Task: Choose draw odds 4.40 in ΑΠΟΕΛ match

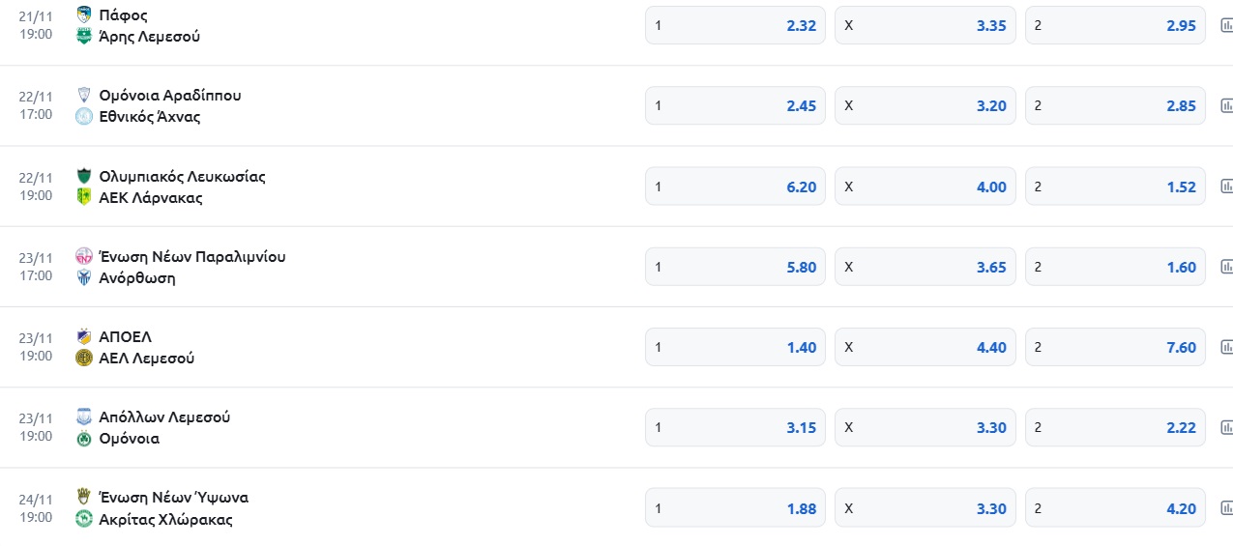Action: pos(925,347)
